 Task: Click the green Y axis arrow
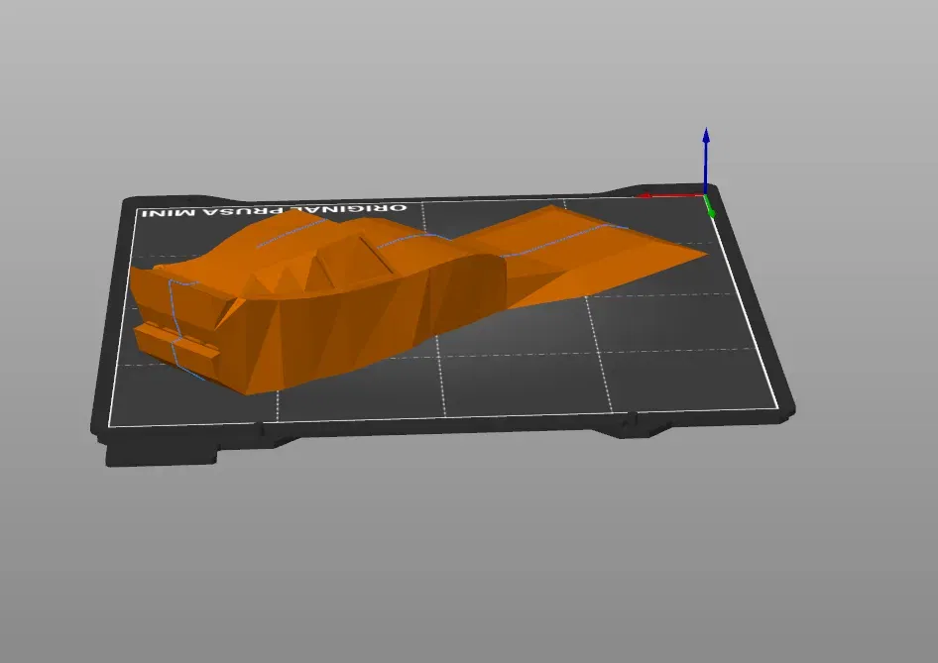(710, 206)
